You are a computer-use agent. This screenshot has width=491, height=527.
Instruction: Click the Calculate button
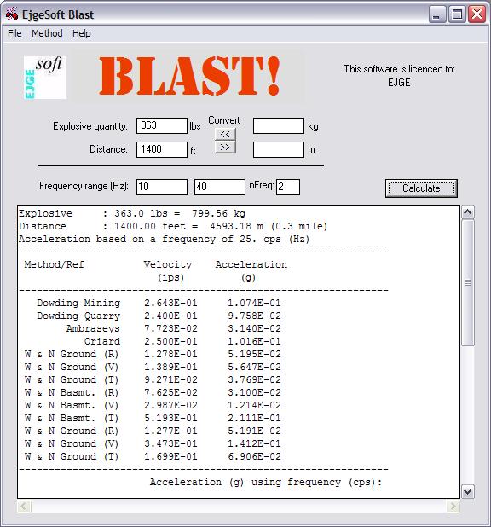(x=421, y=188)
